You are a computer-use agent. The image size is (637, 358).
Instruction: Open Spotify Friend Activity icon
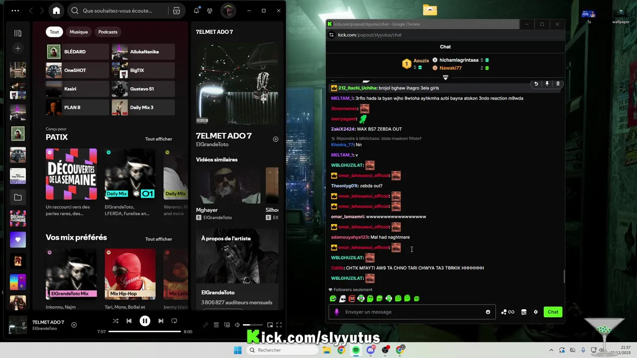(210, 10)
